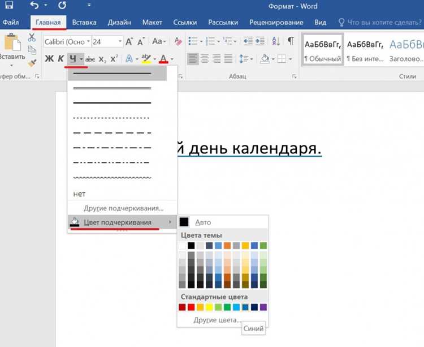Clear all formatting with eraser icon
Image resolution: width=424 pixels, height=347 pixels.
click(178, 41)
